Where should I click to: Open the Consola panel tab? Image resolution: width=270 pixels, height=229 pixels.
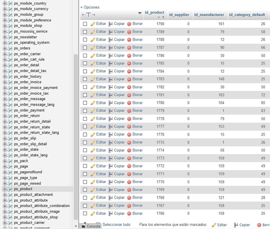pos(91,226)
